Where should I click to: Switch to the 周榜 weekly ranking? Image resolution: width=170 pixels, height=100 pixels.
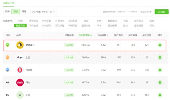click(16, 11)
